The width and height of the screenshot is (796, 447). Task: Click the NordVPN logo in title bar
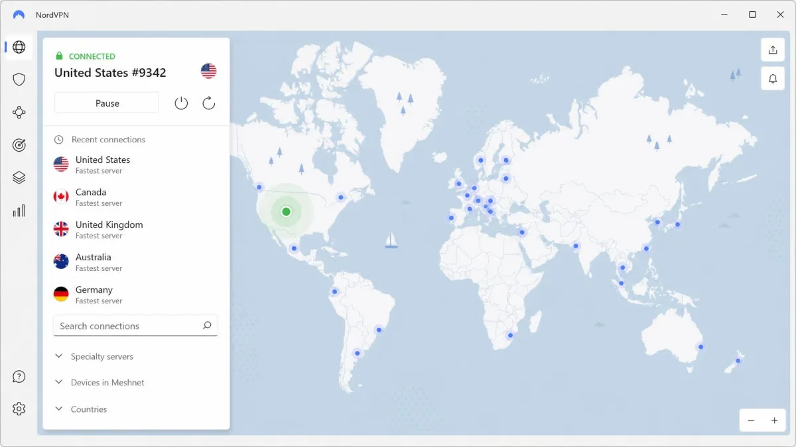pos(19,15)
